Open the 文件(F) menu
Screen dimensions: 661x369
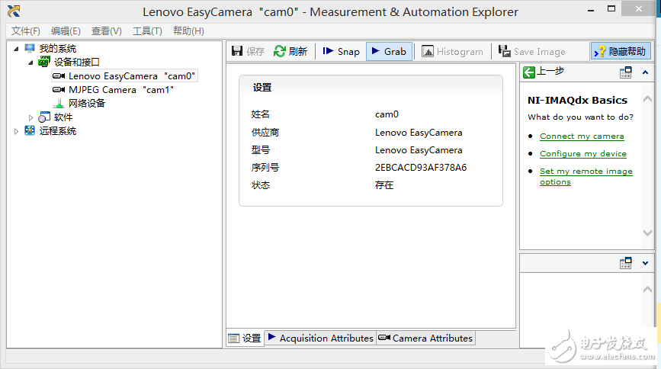[x=25, y=30]
